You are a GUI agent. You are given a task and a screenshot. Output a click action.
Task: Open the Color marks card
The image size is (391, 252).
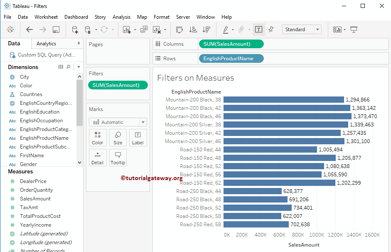pyautogui.click(x=98, y=138)
